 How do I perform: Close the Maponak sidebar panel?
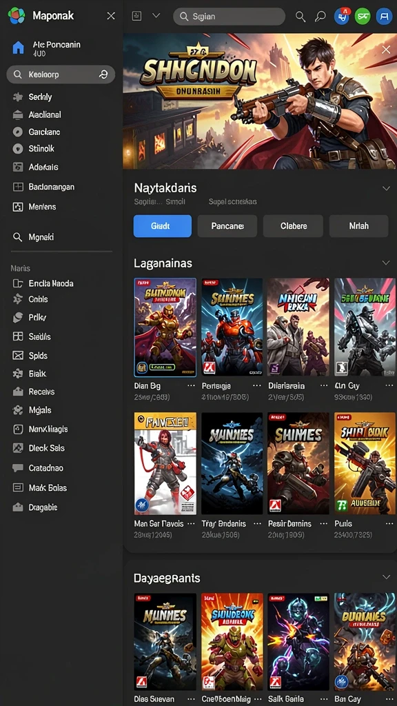pos(111,17)
